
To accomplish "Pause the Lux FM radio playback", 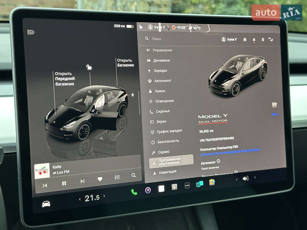I will coord(64,183).
